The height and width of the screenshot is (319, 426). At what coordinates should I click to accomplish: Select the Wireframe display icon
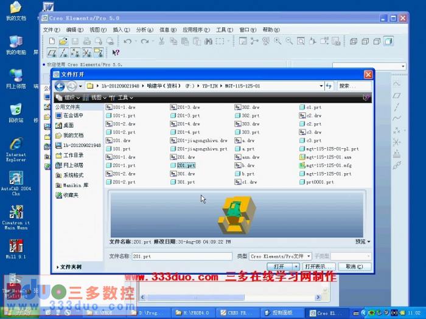[354, 41]
